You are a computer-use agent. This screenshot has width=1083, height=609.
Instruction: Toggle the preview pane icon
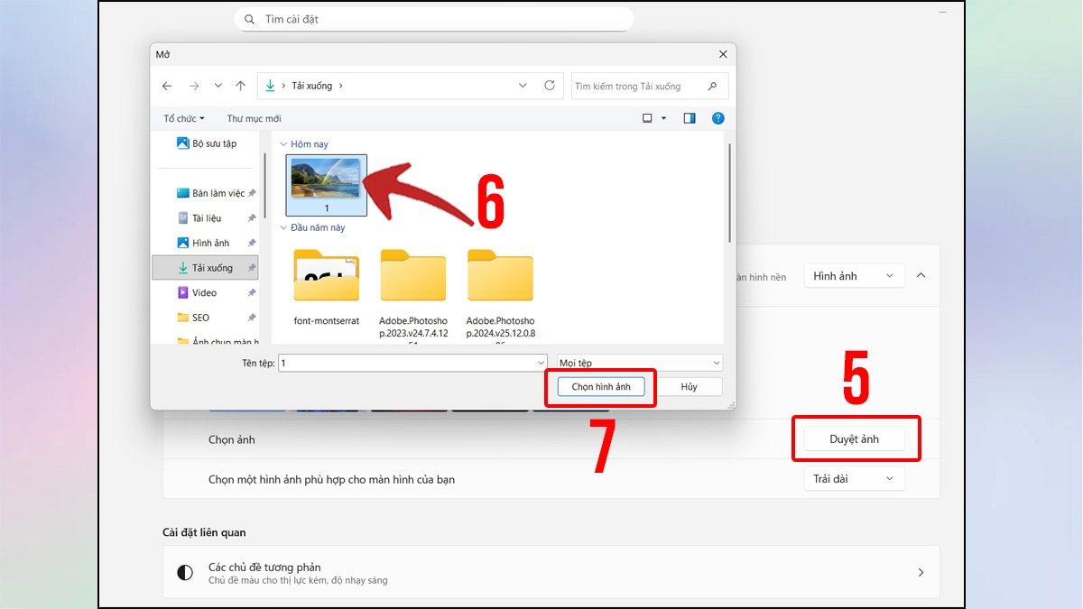click(690, 118)
